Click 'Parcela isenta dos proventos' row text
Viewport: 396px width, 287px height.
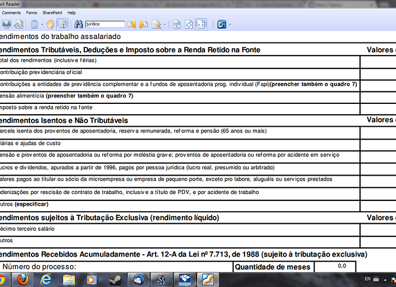pyautogui.click(x=133, y=131)
